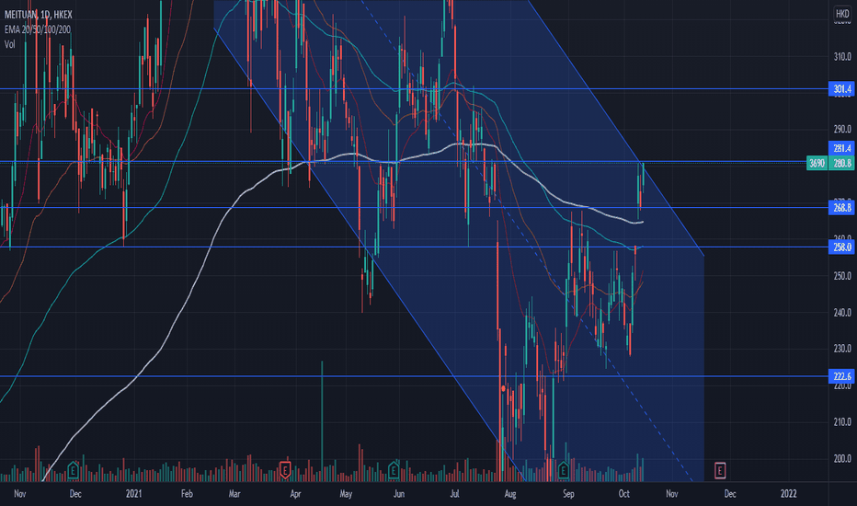Screen dimensions: 857x506
Task: Click the 280.8 current price label
Action: (x=842, y=163)
